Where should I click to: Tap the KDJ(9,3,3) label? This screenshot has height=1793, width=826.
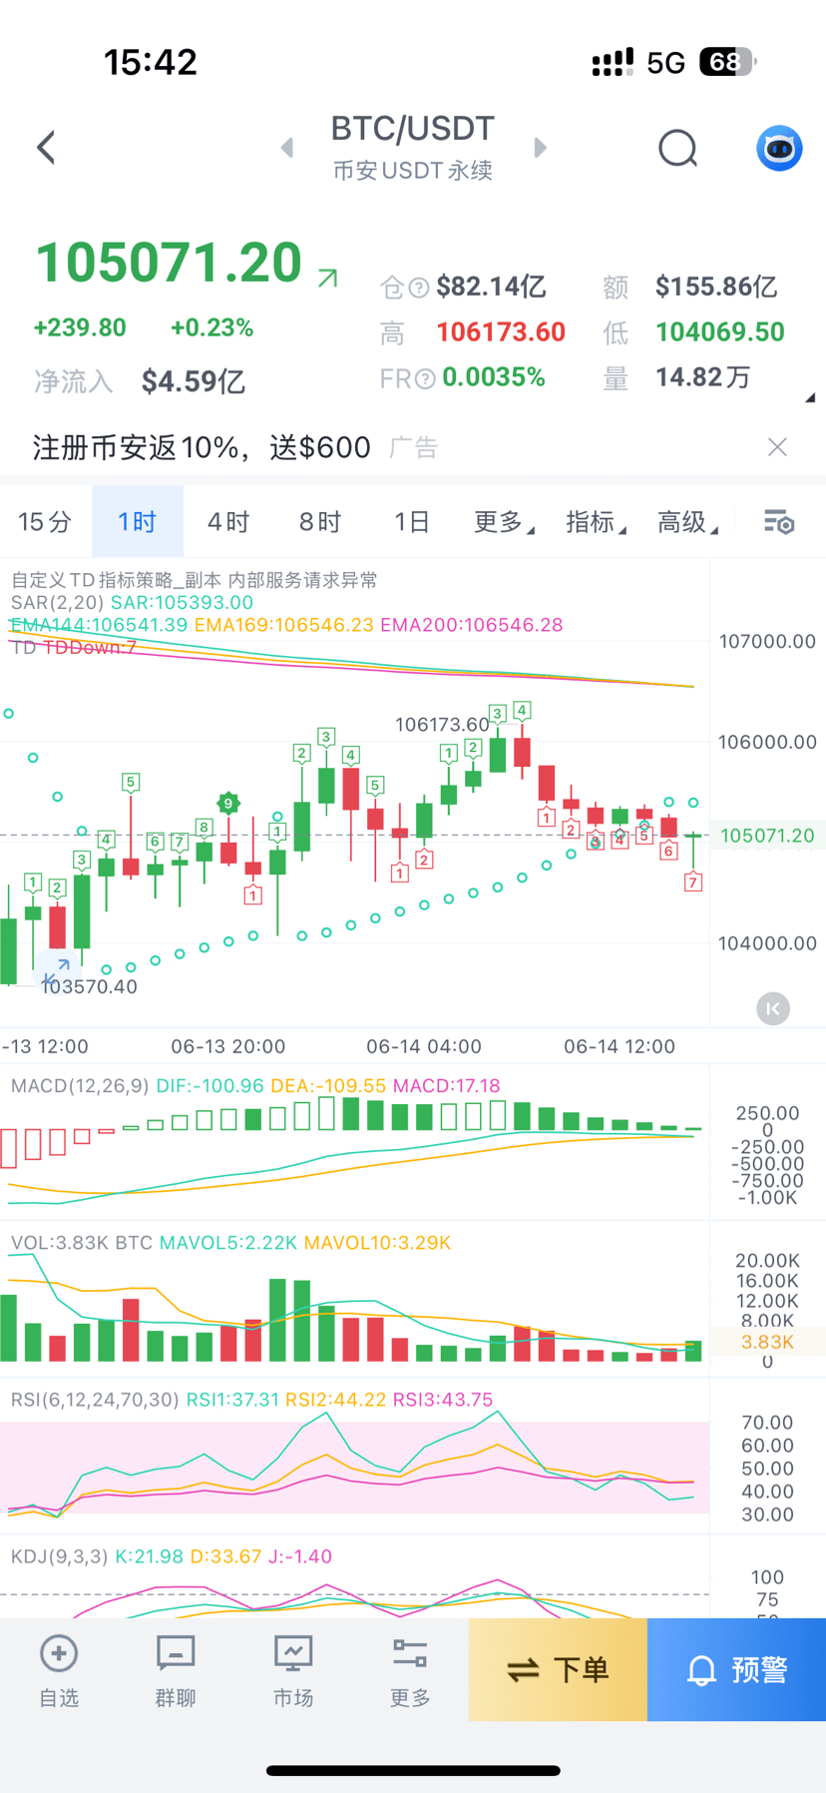click(x=59, y=1556)
